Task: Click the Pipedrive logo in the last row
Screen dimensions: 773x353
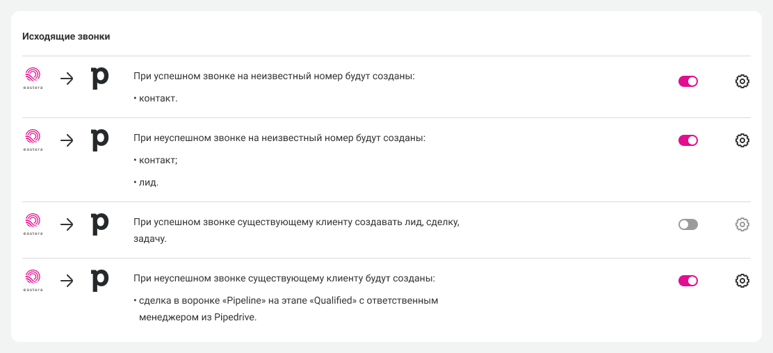Action: point(100,281)
